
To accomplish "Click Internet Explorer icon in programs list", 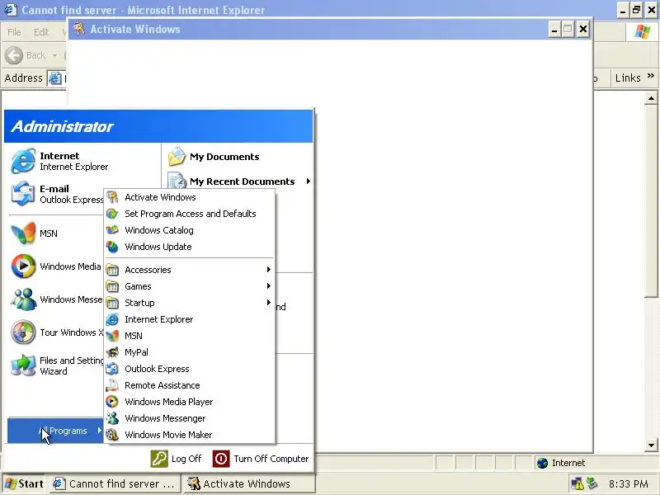I will [112, 319].
